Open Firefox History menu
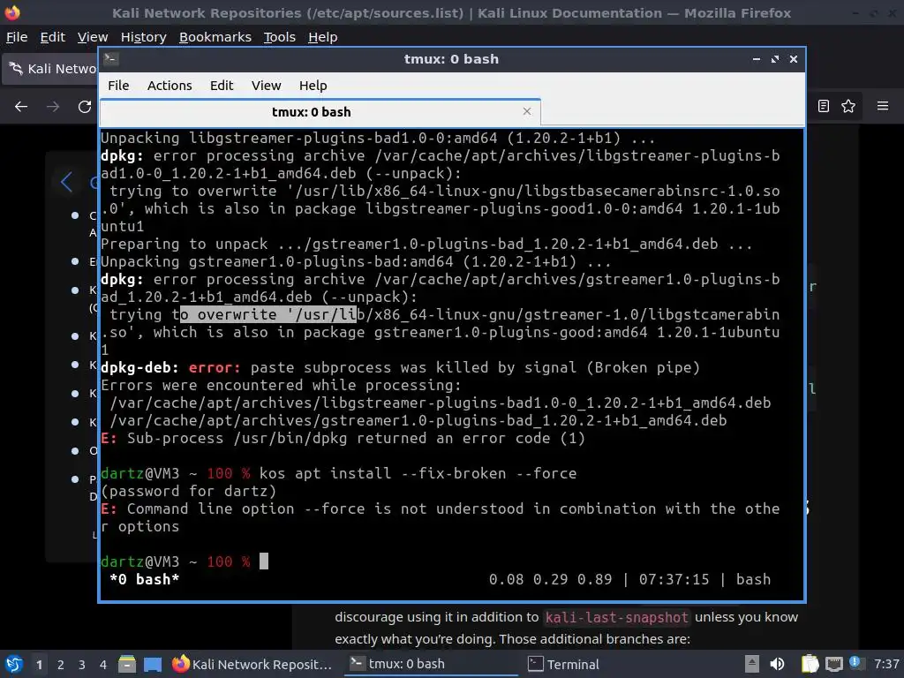 144,37
